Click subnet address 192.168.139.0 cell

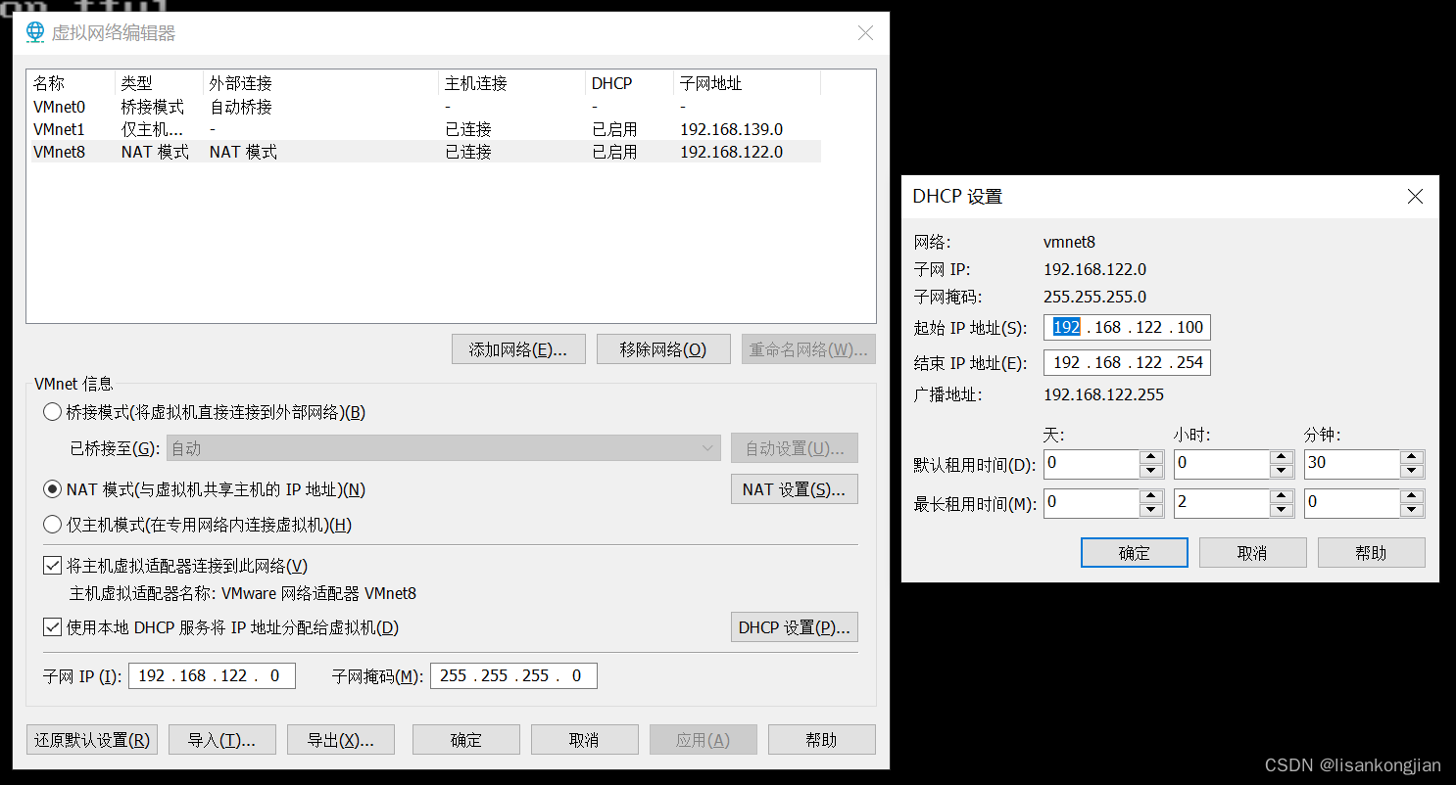pyautogui.click(x=731, y=129)
